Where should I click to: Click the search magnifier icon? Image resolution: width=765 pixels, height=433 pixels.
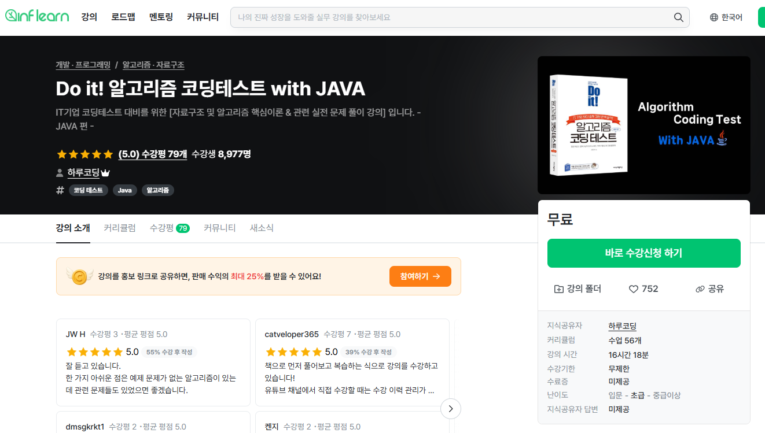coord(679,17)
